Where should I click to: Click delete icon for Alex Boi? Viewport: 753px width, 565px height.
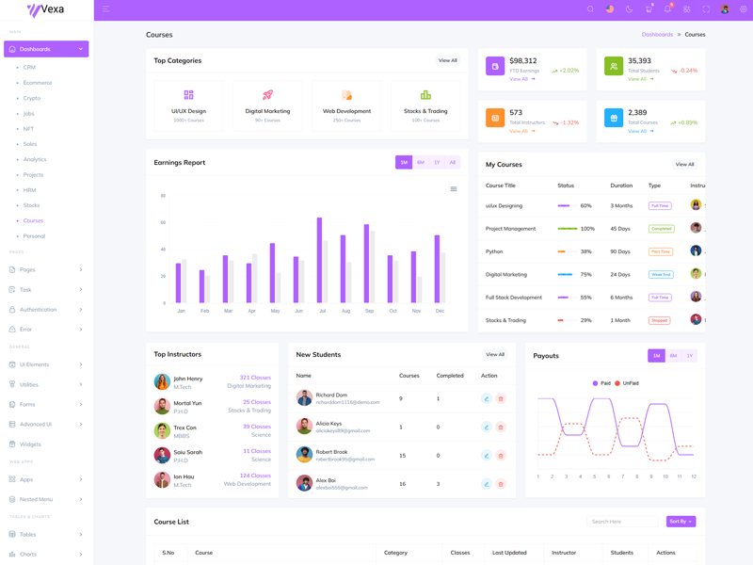coord(501,484)
